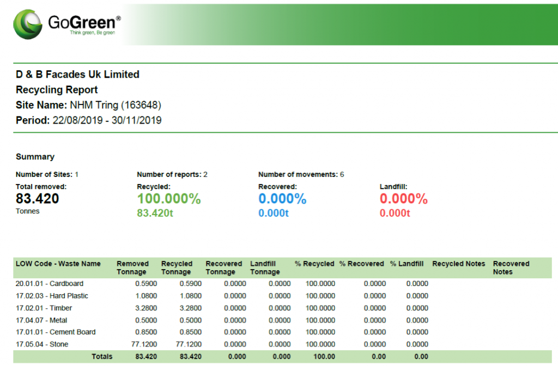Click 'Landfill Tonnage' column header
The width and height of the screenshot is (558, 366).
pyautogui.click(x=265, y=267)
